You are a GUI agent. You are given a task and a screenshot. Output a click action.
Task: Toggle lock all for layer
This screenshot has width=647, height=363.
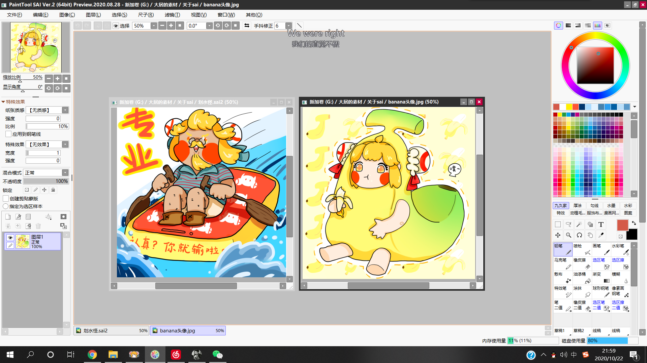pyautogui.click(x=53, y=190)
